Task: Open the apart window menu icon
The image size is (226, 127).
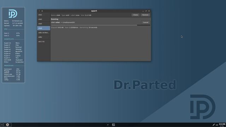Action: click(x=39, y=11)
